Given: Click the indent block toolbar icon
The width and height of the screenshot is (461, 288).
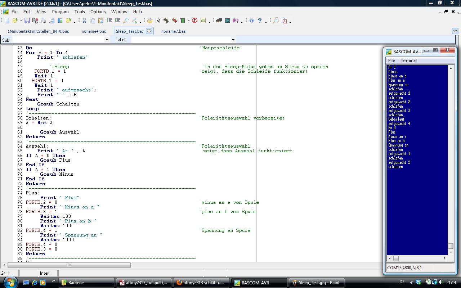Looking at the screenshot, I should tap(109, 21).
